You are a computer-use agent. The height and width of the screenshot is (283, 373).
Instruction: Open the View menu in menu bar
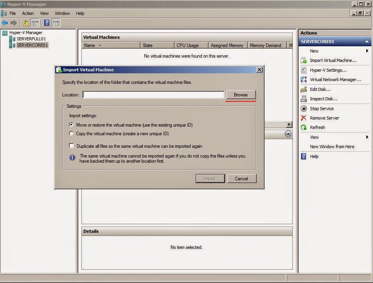click(44, 13)
